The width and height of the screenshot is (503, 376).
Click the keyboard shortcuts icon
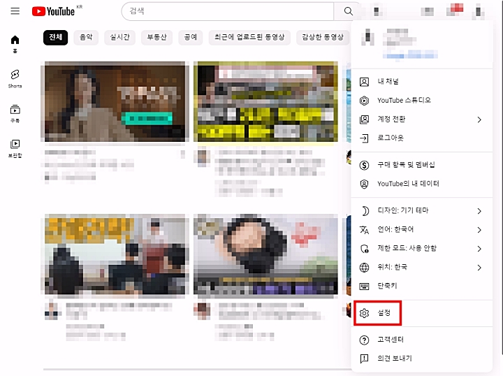coord(364,287)
